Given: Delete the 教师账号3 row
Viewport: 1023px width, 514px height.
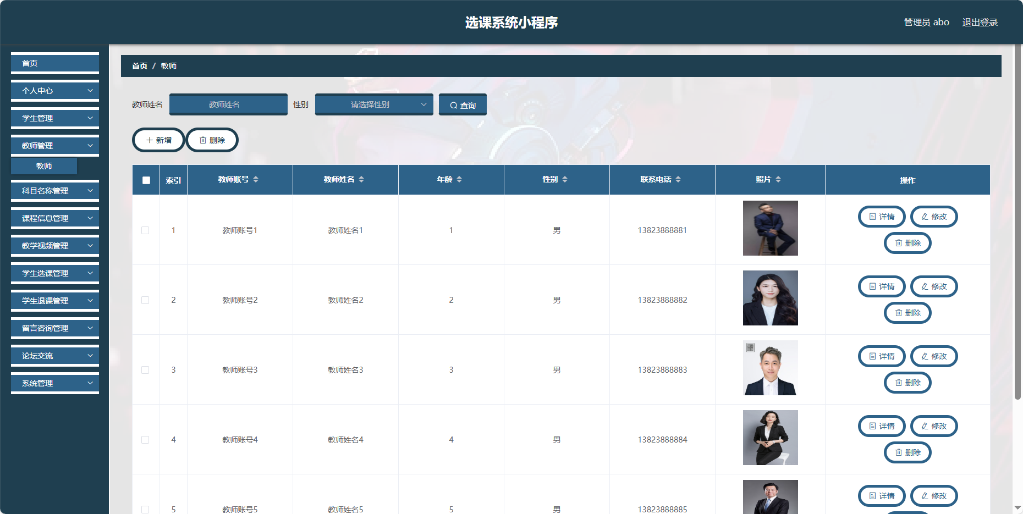Looking at the screenshot, I should (908, 383).
